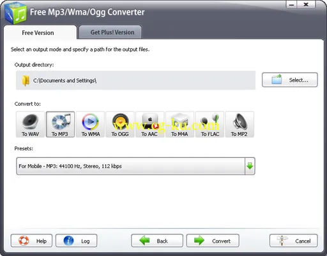Choose the To AAC format icon
Image resolution: width=327 pixels, height=256 pixels.
(x=150, y=124)
